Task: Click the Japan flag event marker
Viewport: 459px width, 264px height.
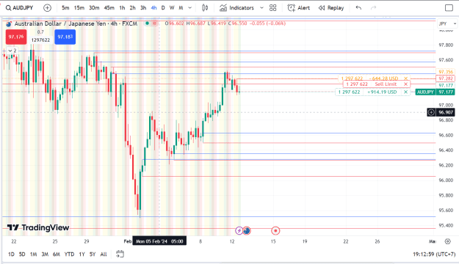Action: point(275,231)
